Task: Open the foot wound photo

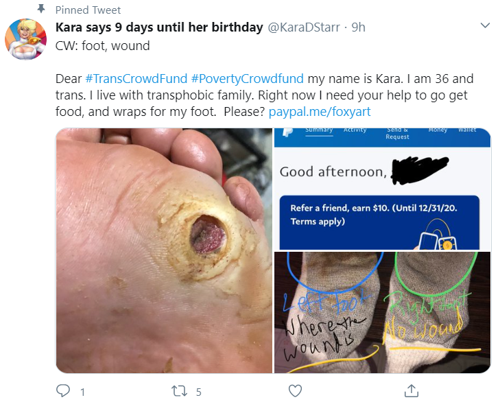Action: 164,250
